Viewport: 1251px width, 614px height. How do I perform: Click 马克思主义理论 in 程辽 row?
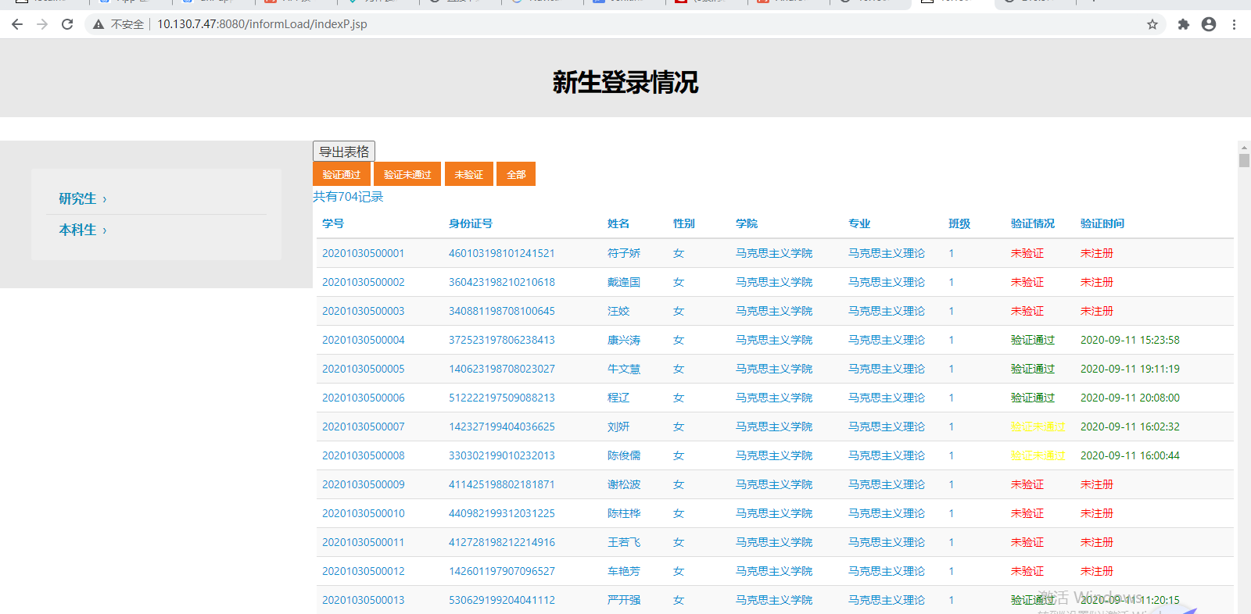[887, 398]
